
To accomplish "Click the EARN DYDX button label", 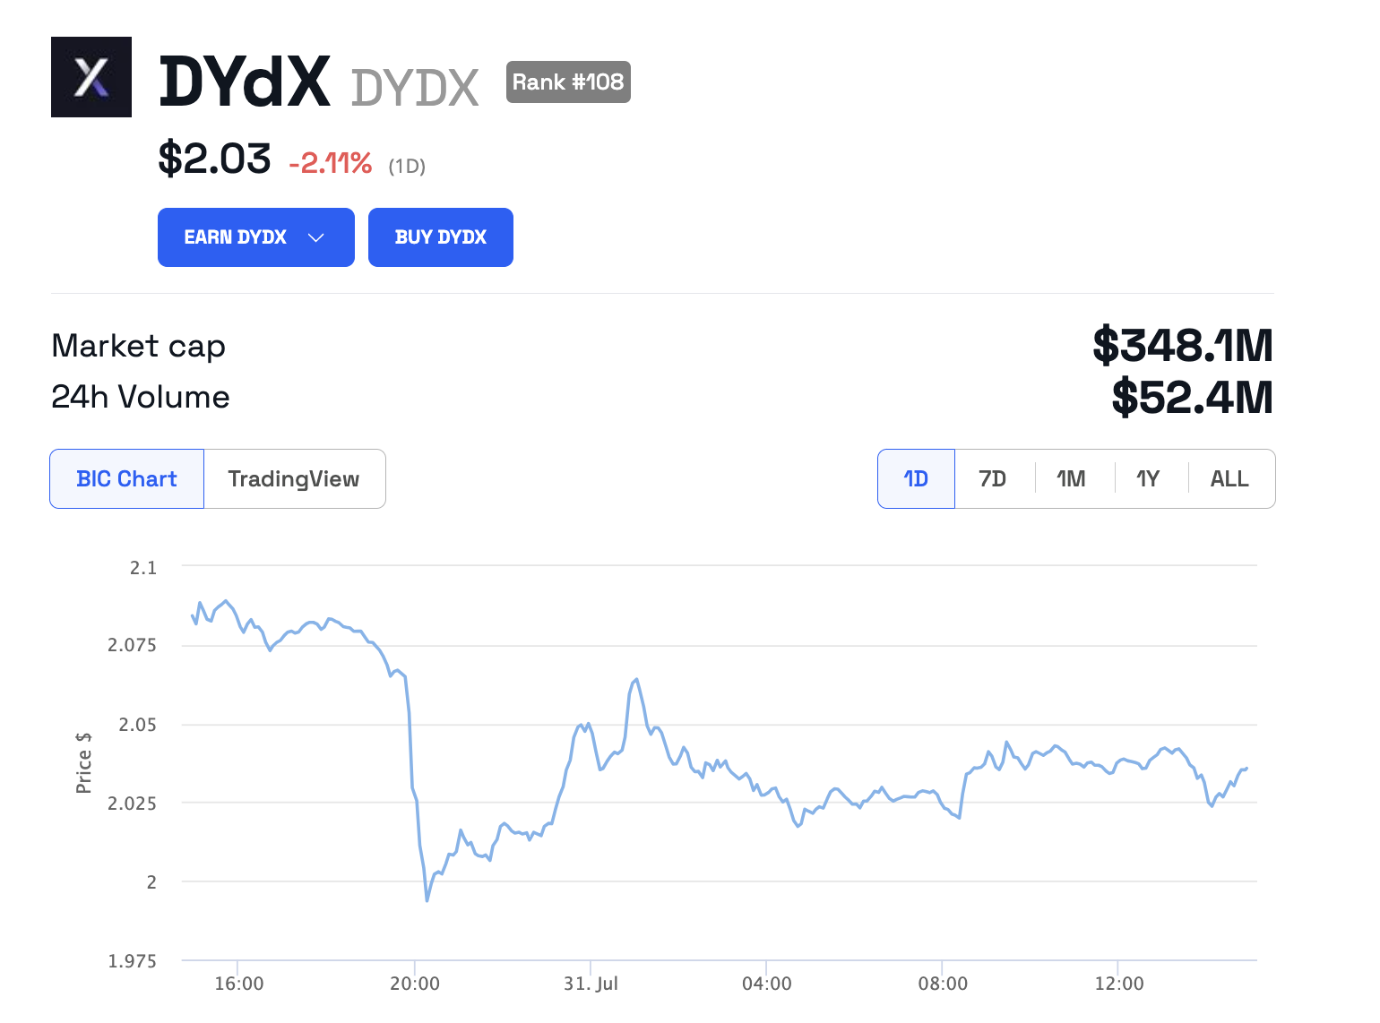I will [235, 236].
